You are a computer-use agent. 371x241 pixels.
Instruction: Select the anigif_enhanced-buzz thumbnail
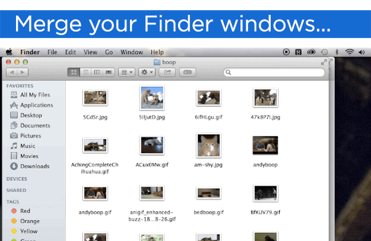(x=152, y=193)
